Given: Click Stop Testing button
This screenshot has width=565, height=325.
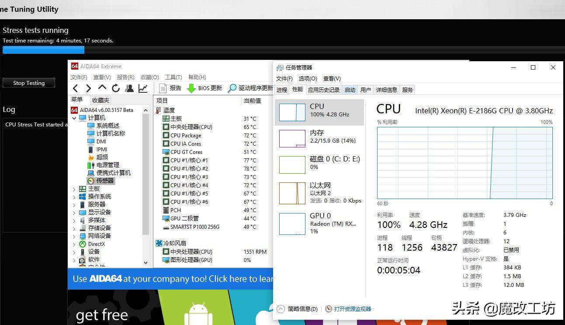Looking at the screenshot, I should click(29, 83).
